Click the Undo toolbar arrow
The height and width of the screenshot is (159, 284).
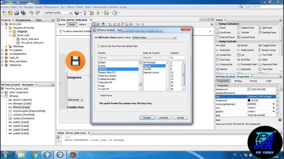tap(31, 13)
